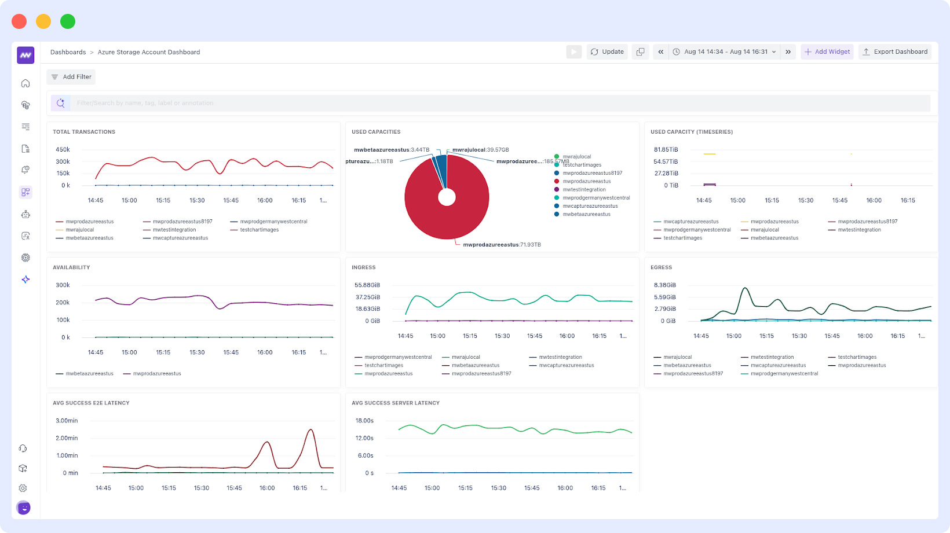
Task: Click the Add Widget button
Action: (x=827, y=52)
